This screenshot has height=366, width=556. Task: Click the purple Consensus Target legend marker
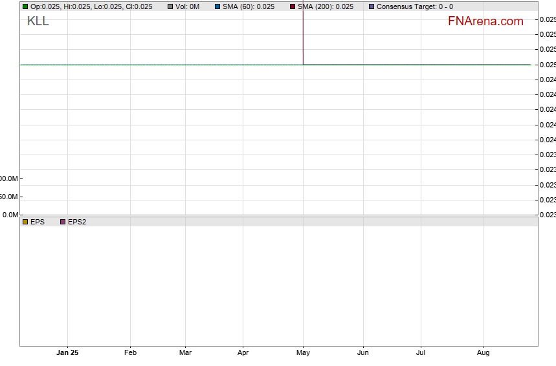[372, 6]
